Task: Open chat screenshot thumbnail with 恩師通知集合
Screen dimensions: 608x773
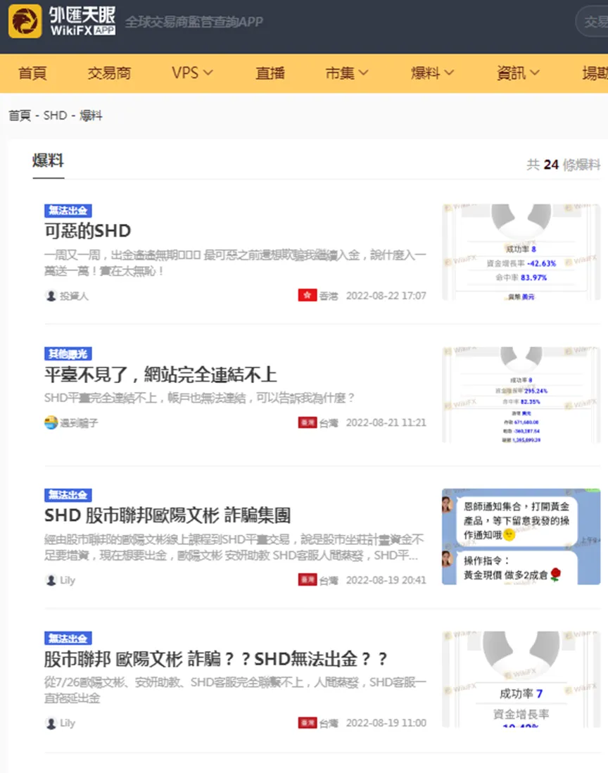Action: click(x=521, y=536)
